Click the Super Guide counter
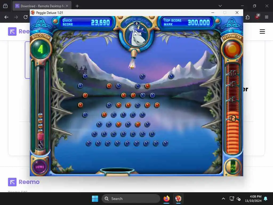Image resolution: width=273 pixels, height=205 pixels. point(137,23)
